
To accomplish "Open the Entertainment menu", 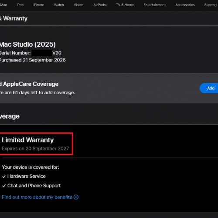I will 154,5.
